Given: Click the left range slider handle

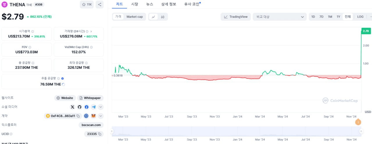Looking at the screenshot, I should click(x=112, y=131).
